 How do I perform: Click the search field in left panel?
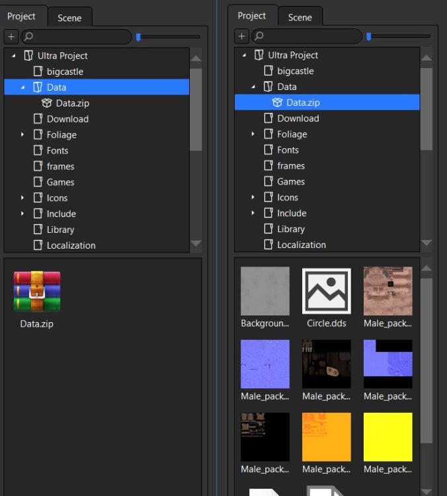[x=78, y=37]
